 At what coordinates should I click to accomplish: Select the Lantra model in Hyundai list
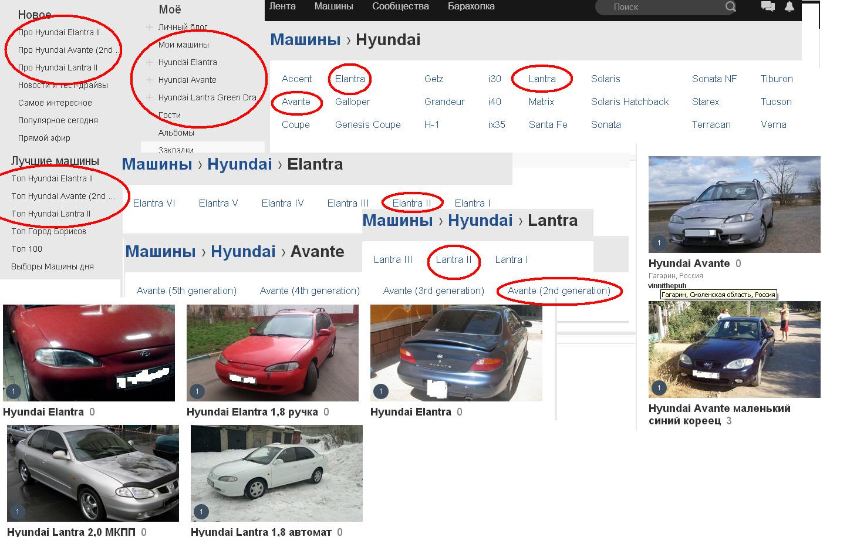pos(542,79)
